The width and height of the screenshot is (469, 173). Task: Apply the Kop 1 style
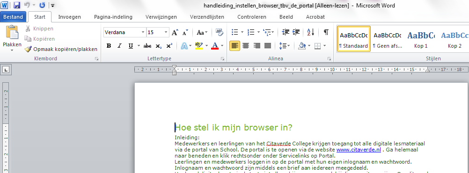421,39
